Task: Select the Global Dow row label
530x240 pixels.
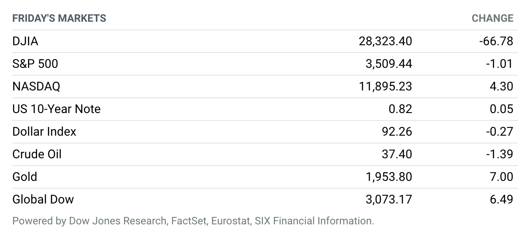Action: coord(43,200)
